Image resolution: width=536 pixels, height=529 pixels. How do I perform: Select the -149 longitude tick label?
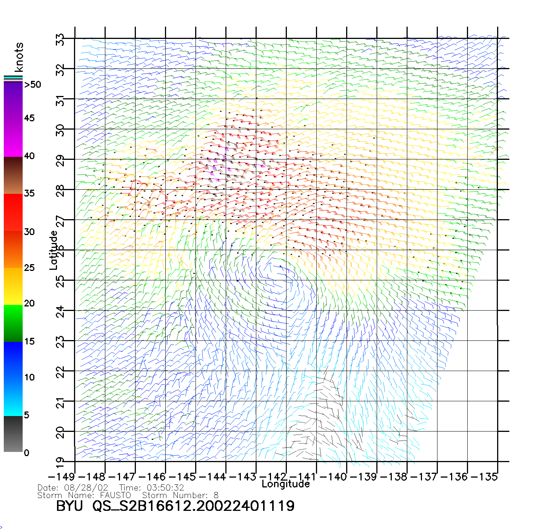62,477
